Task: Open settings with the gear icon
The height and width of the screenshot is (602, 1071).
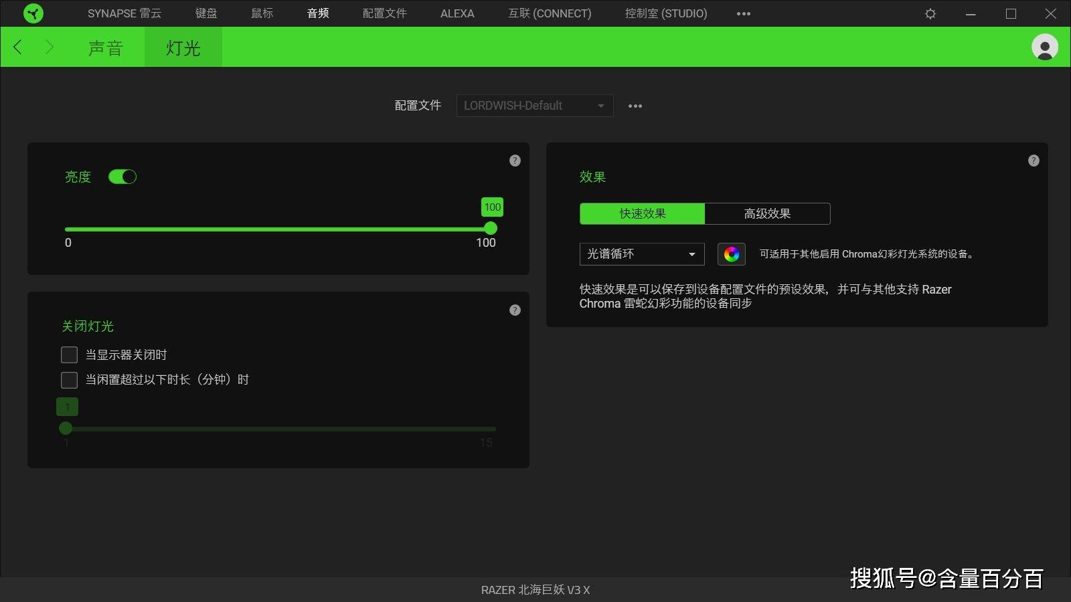Action: (930, 13)
